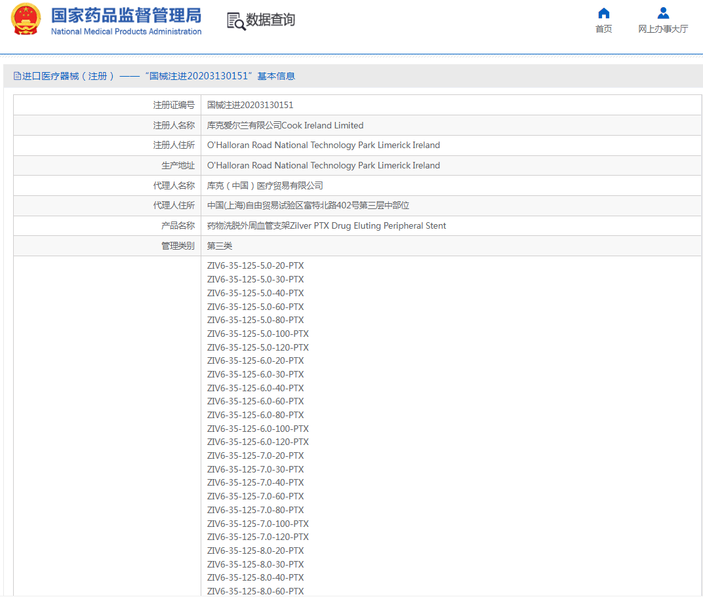Viewport: 703px width, 599px height.
Task: Select model ZIV6-35-125-6.0-120-PTX
Action: coord(258,442)
